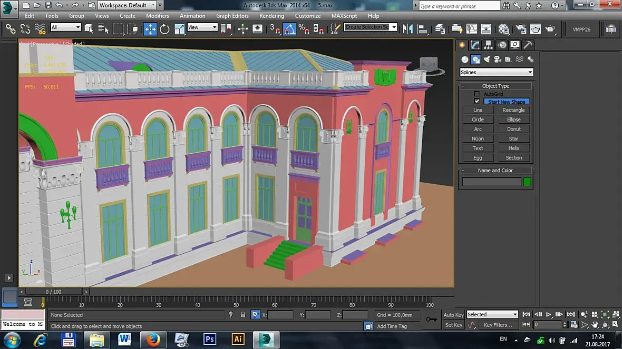Open the Material Editor icon
Viewport: 622px width, 349px height.
coord(503,29)
